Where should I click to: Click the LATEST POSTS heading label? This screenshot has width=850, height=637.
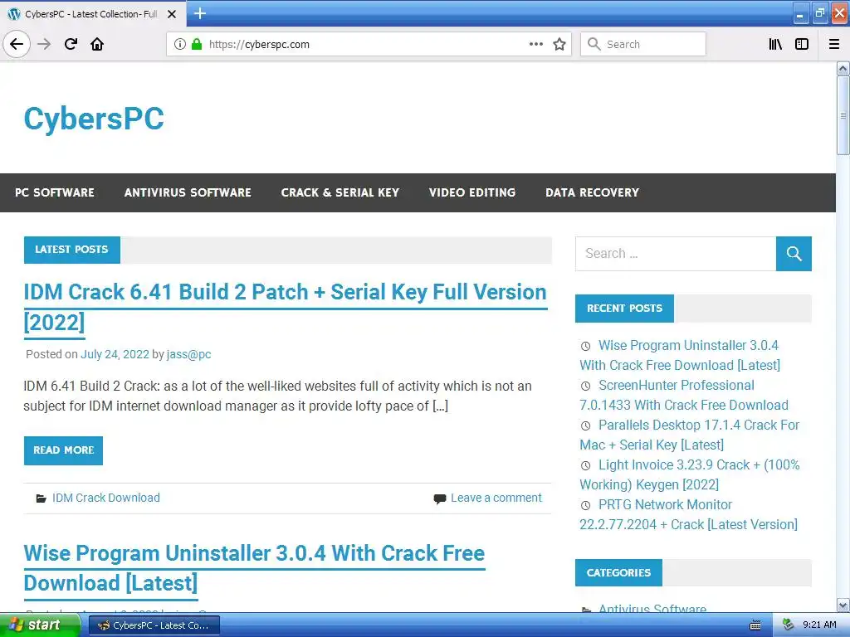[x=71, y=250]
